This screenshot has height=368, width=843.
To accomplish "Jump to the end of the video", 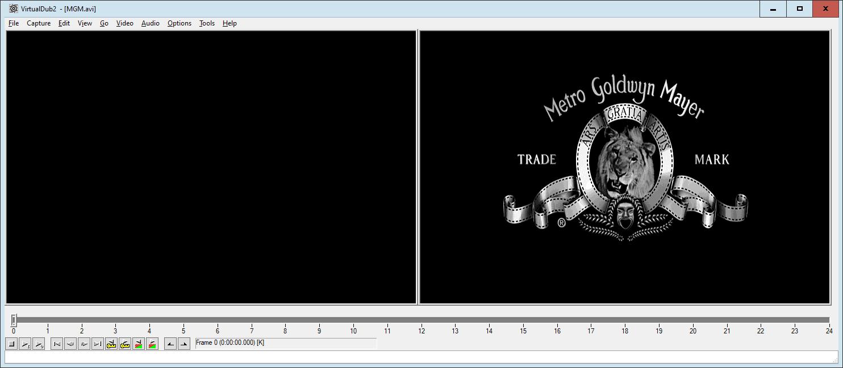I will point(98,344).
